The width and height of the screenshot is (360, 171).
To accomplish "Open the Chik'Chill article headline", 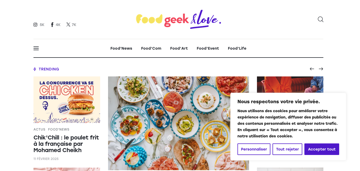I will click(x=66, y=144).
